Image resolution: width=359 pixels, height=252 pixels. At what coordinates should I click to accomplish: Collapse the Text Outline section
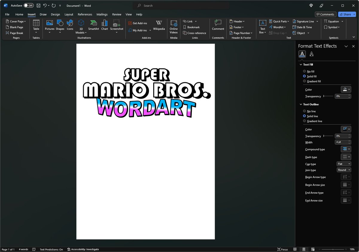point(301,104)
